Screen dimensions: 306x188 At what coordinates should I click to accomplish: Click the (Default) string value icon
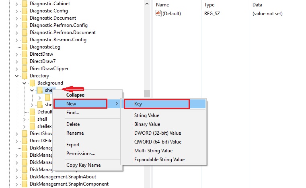pos(158,14)
